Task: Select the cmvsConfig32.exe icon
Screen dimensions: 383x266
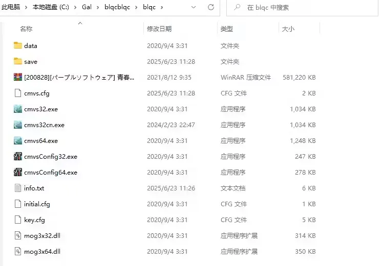Action: pos(18,156)
